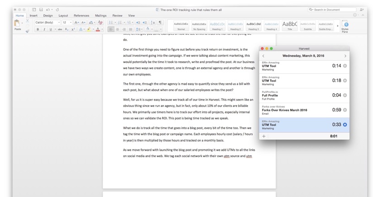Click the Text Effects outlined A icon
Viewport: 373px width, 197px height.
(81, 29)
